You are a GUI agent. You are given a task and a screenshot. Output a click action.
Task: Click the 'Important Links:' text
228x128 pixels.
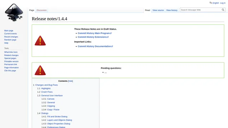point(83,42)
